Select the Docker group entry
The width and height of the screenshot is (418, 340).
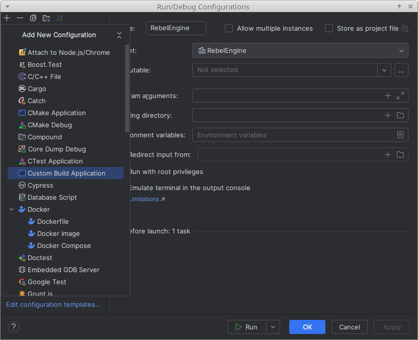(x=65, y=209)
